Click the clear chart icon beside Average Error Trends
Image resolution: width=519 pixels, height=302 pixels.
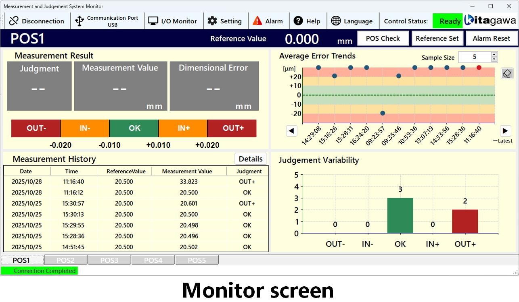(x=507, y=73)
